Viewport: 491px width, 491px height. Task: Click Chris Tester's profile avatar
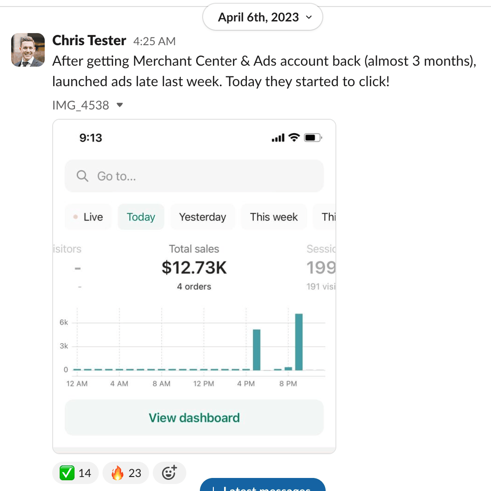click(x=28, y=50)
